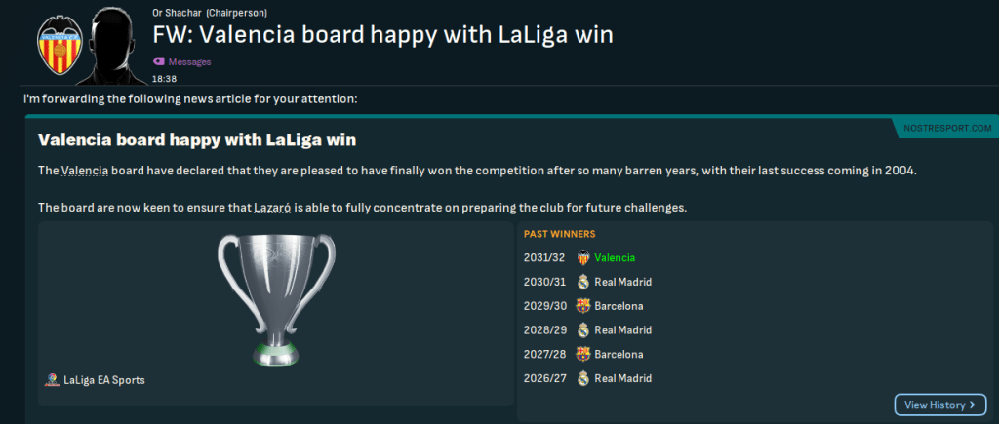Click the Real Madrid badge for 2030/31
999x424 pixels.
(583, 282)
